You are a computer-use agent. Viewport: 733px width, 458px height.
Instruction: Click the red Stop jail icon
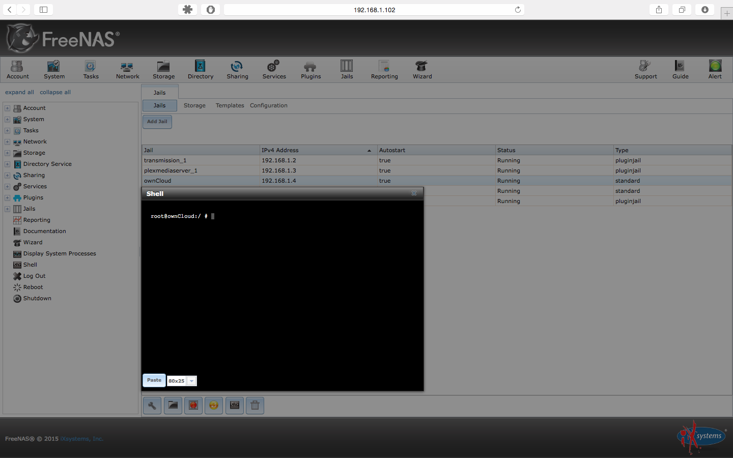pyautogui.click(x=193, y=406)
